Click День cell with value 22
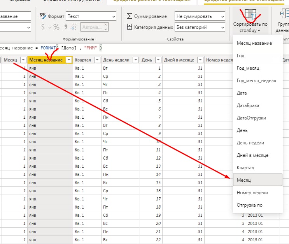Image resolution: width=289 pixels, height=244 pixels. point(151,240)
